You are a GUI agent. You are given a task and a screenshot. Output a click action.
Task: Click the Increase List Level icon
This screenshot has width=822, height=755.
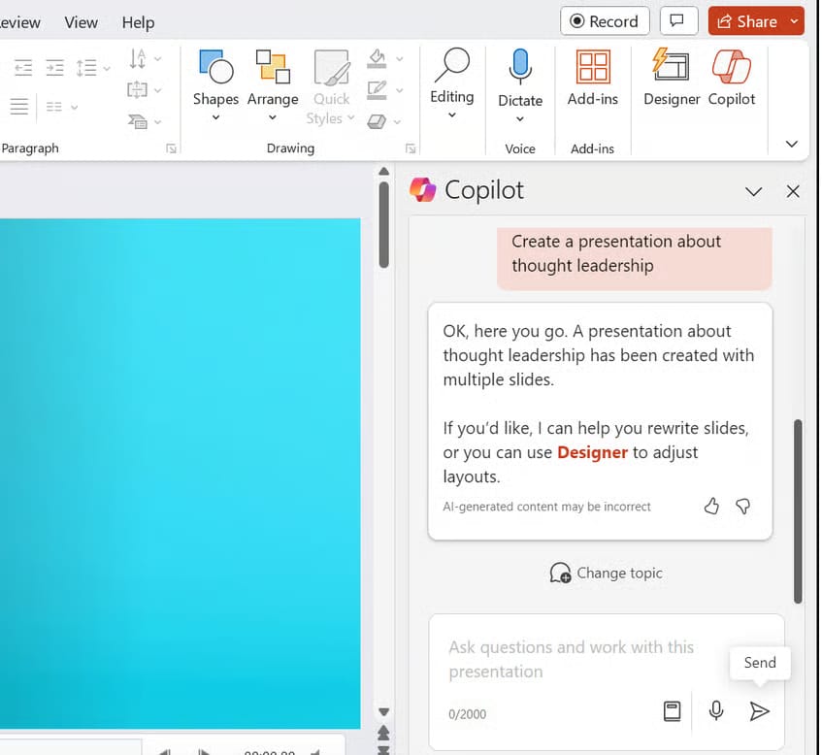coord(54,68)
